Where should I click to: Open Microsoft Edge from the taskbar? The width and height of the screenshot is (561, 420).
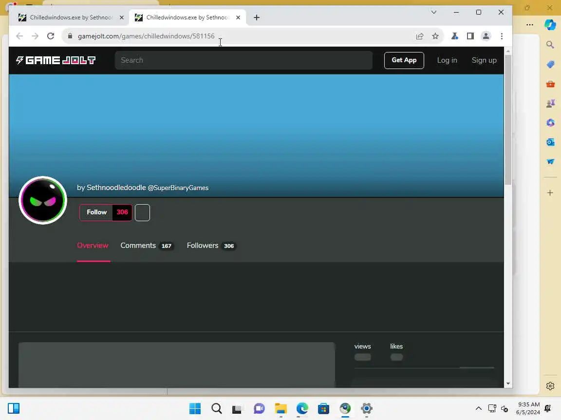(x=302, y=408)
